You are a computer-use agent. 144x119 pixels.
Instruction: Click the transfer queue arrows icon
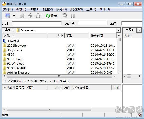tap(65, 16)
